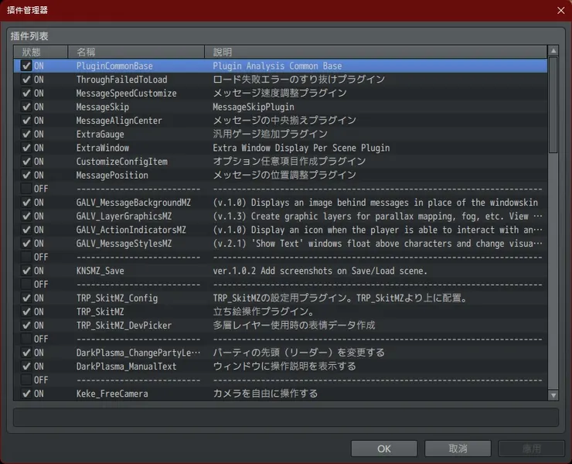The height and width of the screenshot is (464, 572).
Task: Toggle the GALV_ActionIndicatorsMZ checkbox
Action: click(x=26, y=230)
